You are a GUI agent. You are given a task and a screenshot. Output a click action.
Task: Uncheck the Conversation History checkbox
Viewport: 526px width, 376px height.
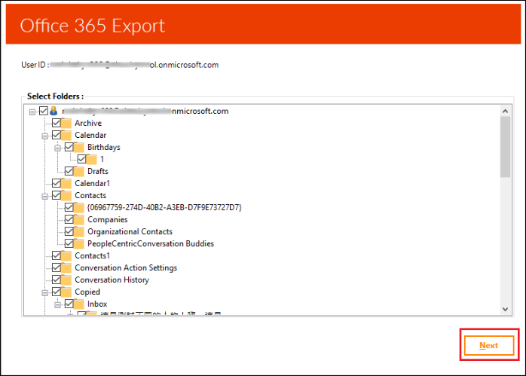57,280
